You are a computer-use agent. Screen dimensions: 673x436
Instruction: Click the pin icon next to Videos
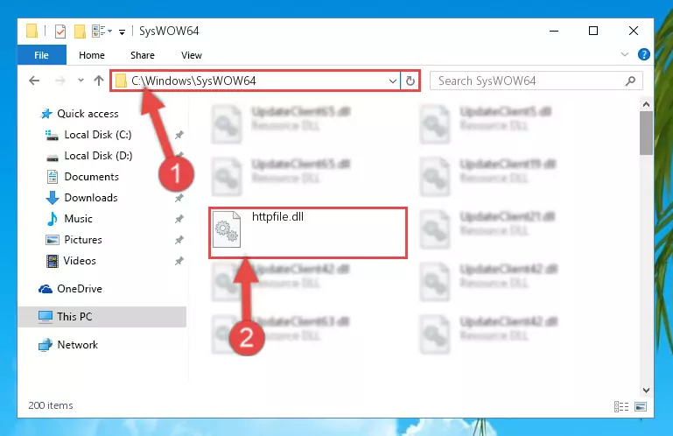click(x=179, y=261)
